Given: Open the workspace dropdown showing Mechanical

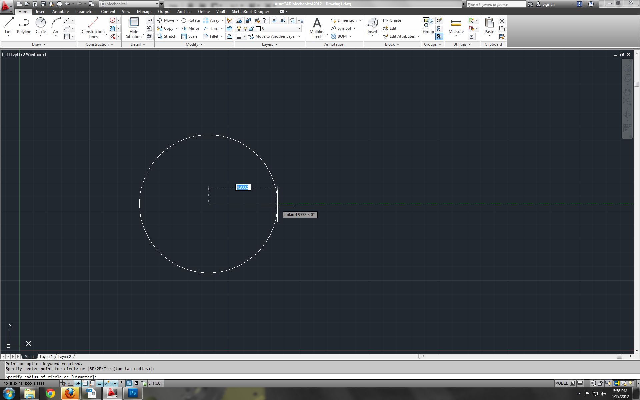Looking at the screenshot, I should click(157, 4).
